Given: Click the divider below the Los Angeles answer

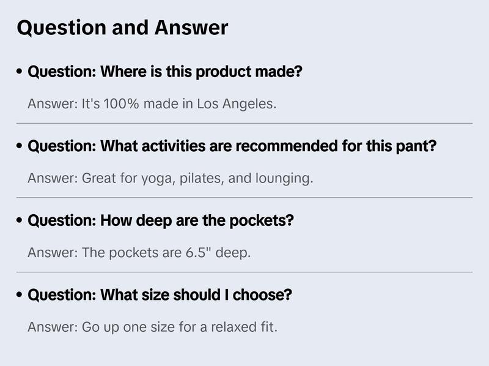Looking at the screenshot, I should click(x=244, y=123).
